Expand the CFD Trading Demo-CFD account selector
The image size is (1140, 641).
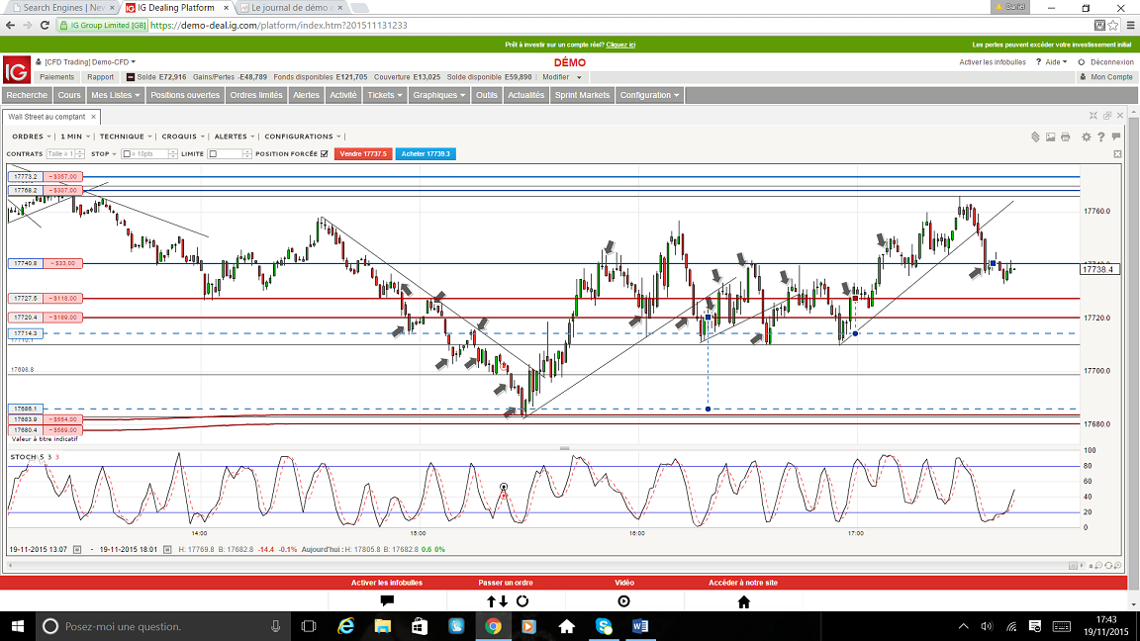point(89,62)
